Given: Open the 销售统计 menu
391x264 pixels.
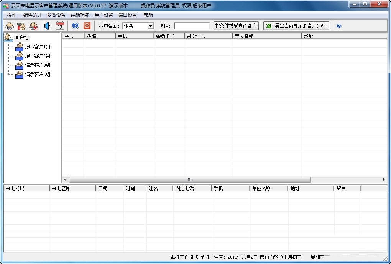Looking at the screenshot, I should pyautogui.click(x=33, y=15).
